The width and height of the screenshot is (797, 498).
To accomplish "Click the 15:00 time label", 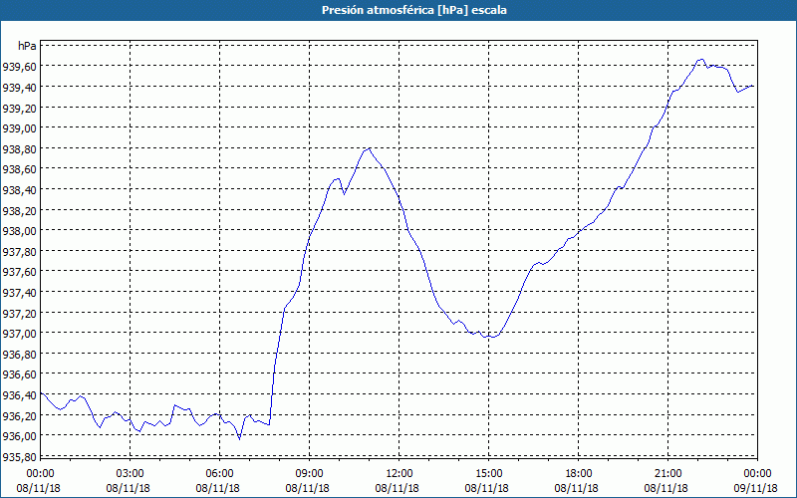I will pyautogui.click(x=489, y=473).
